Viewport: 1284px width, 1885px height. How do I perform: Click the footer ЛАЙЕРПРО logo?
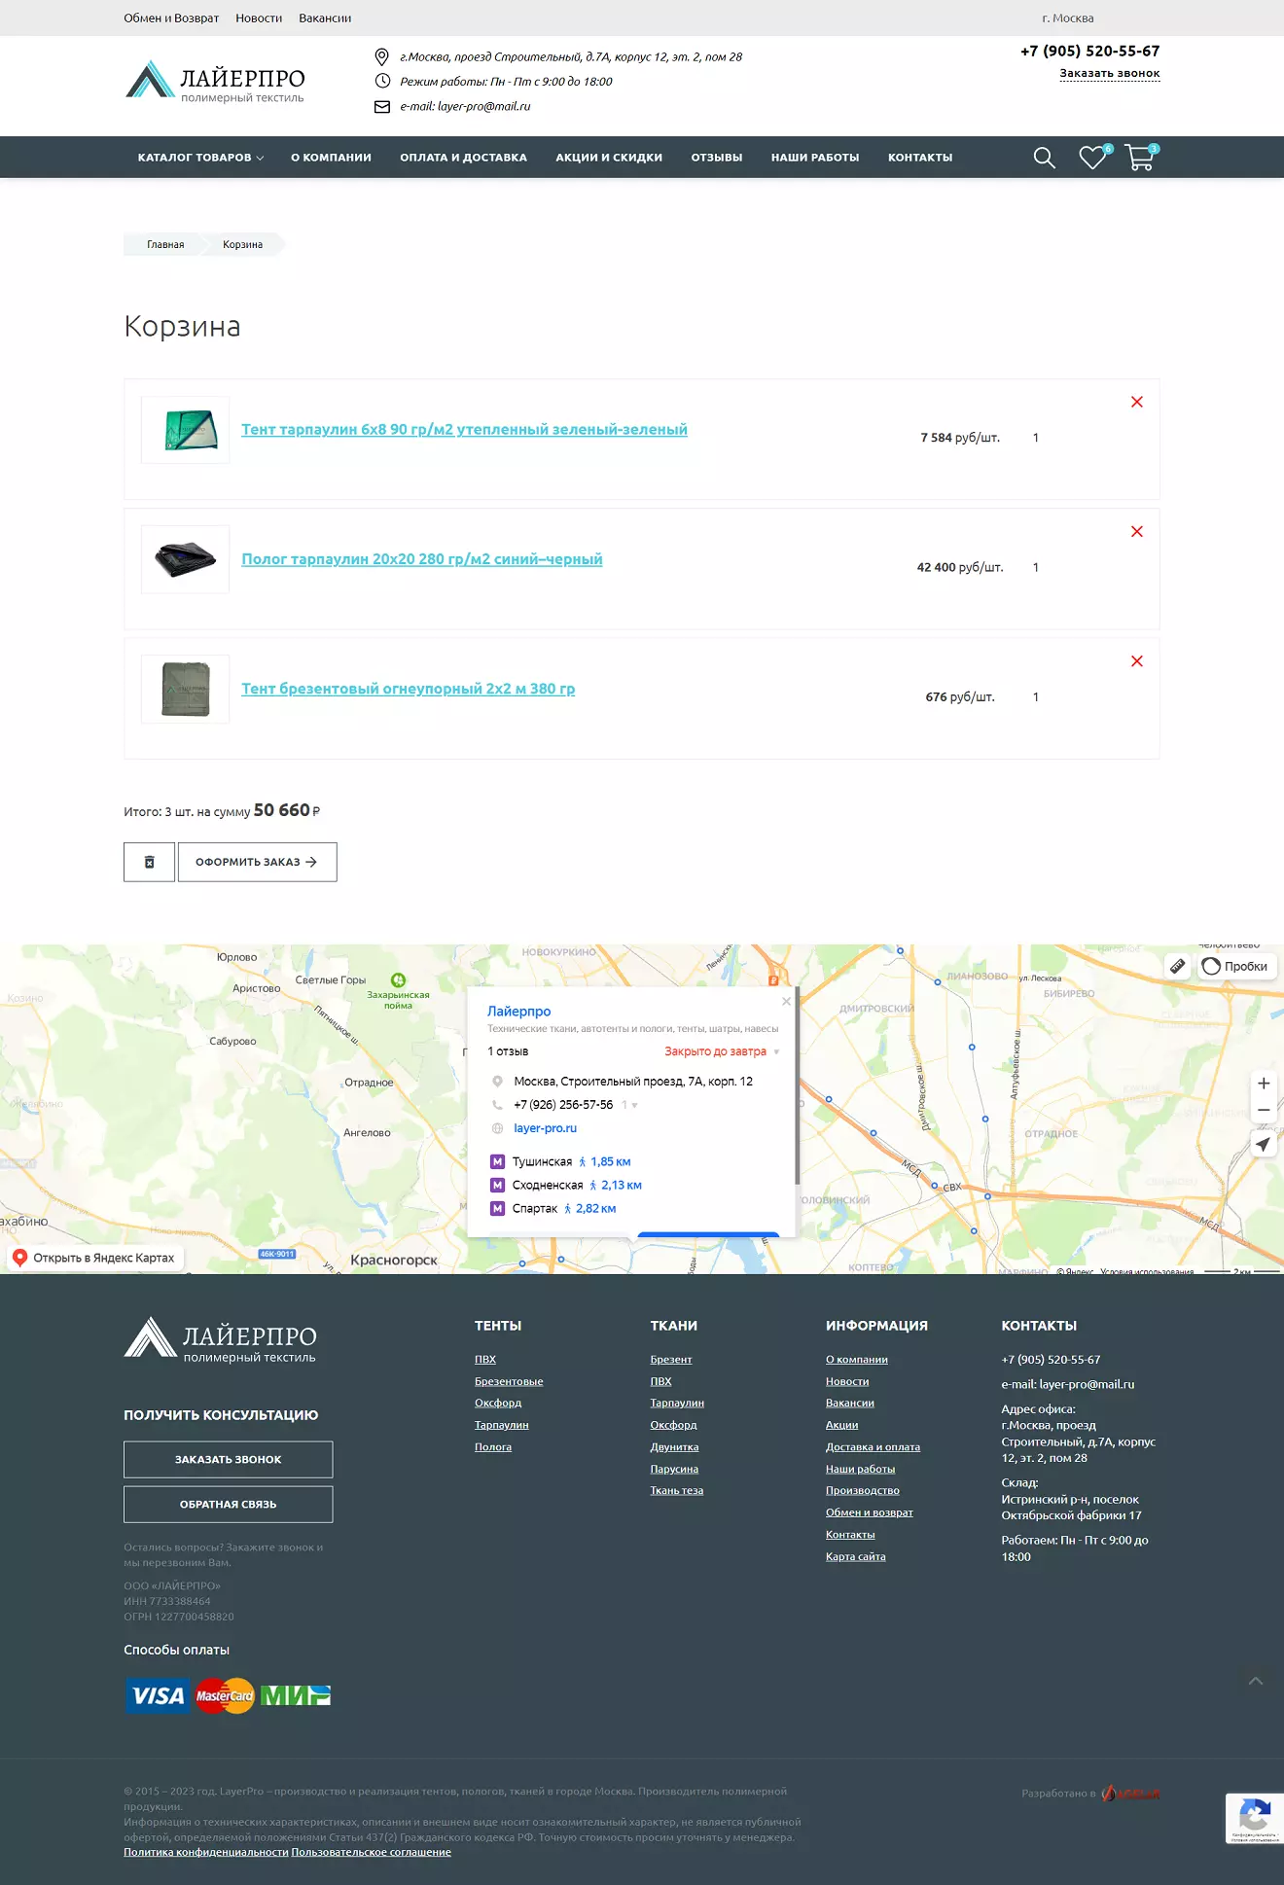click(x=220, y=1338)
